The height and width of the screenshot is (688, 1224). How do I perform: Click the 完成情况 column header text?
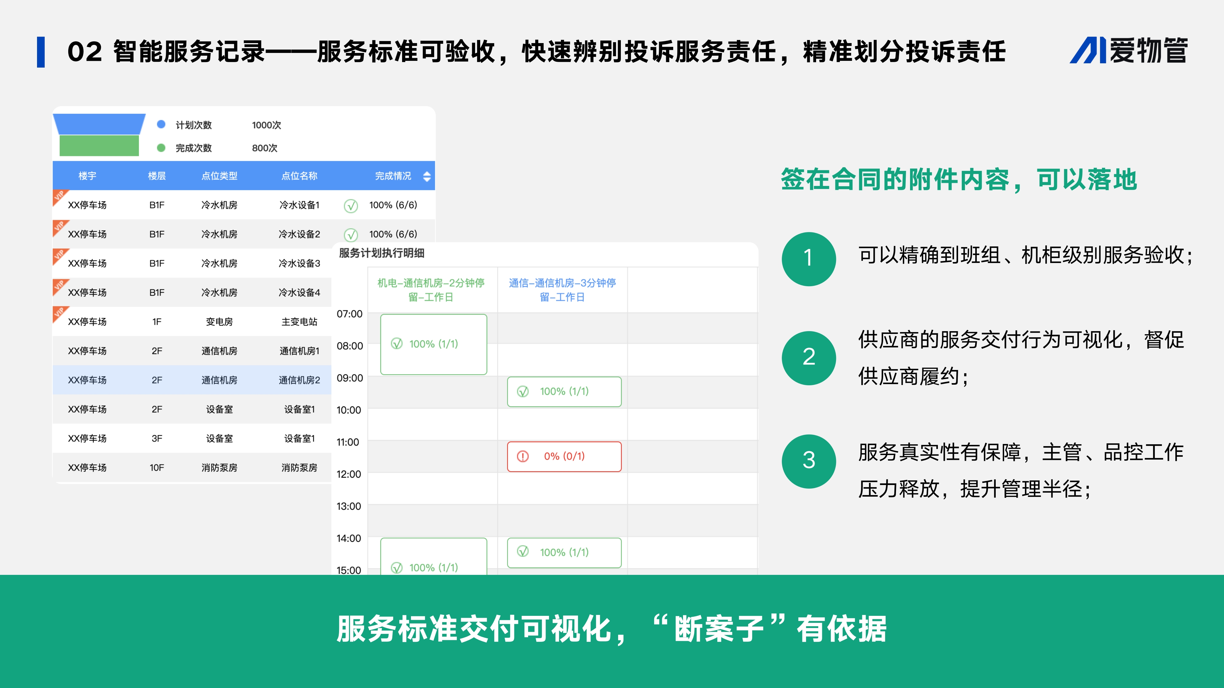coord(393,176)
